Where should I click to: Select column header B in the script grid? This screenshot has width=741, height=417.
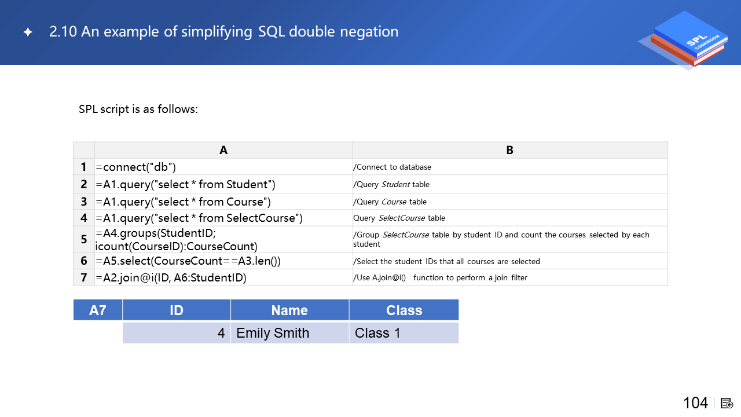(509, 150)
